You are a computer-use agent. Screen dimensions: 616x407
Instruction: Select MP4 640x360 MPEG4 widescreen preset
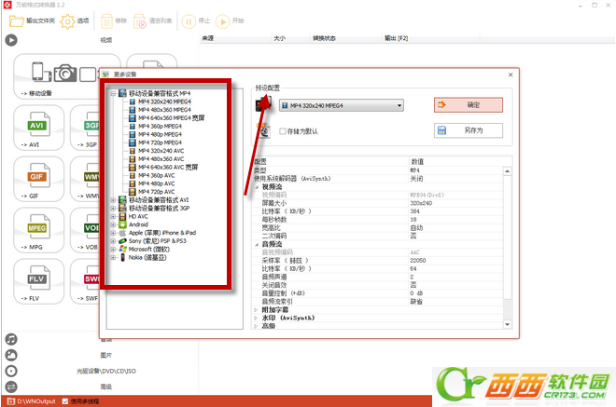point(171,118)
